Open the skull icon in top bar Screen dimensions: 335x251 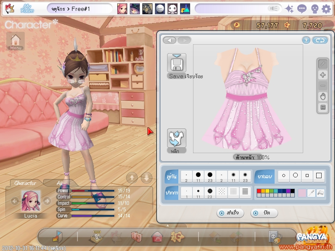tap(315, 9)
